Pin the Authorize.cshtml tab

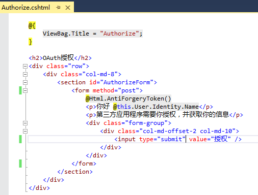click(58, 8)
